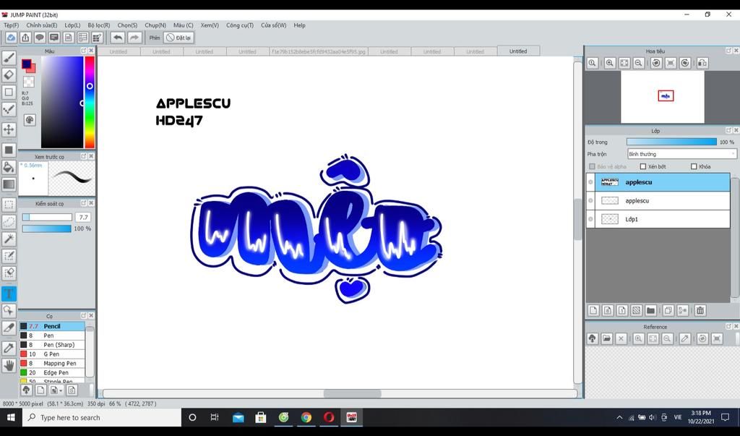Add a new layer folder

tap(650, 310)
